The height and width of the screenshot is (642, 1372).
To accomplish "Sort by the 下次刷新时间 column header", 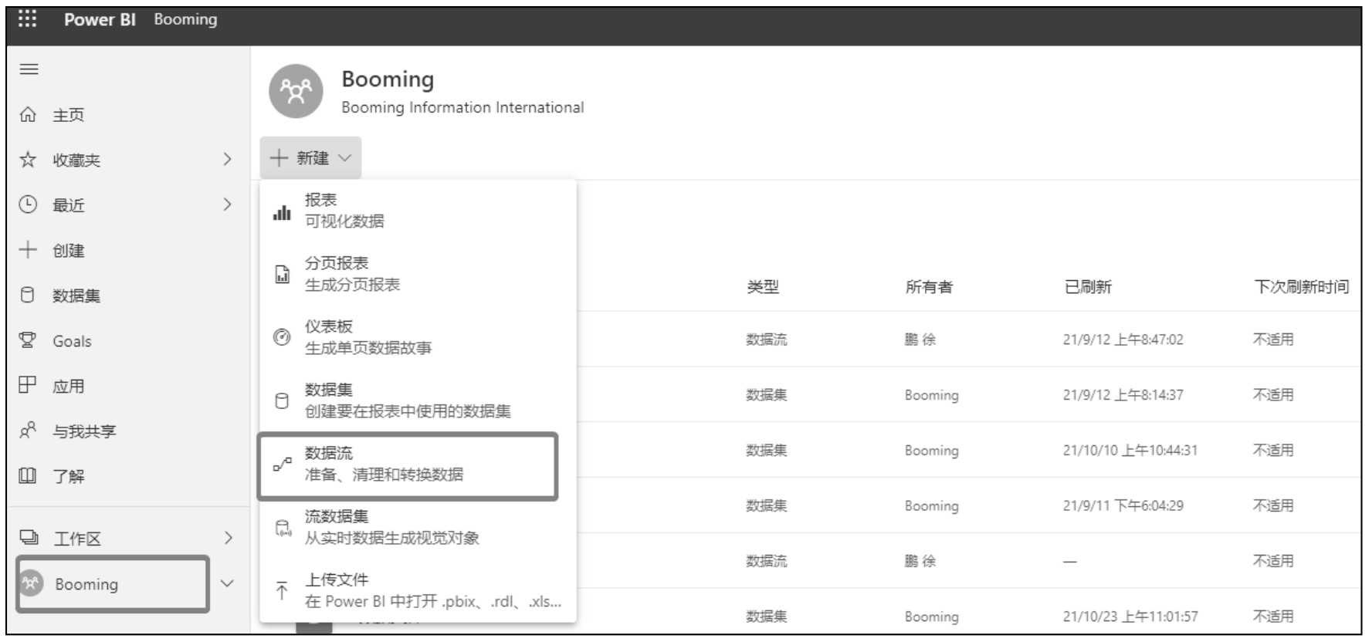I will (x=1302, y=287).
